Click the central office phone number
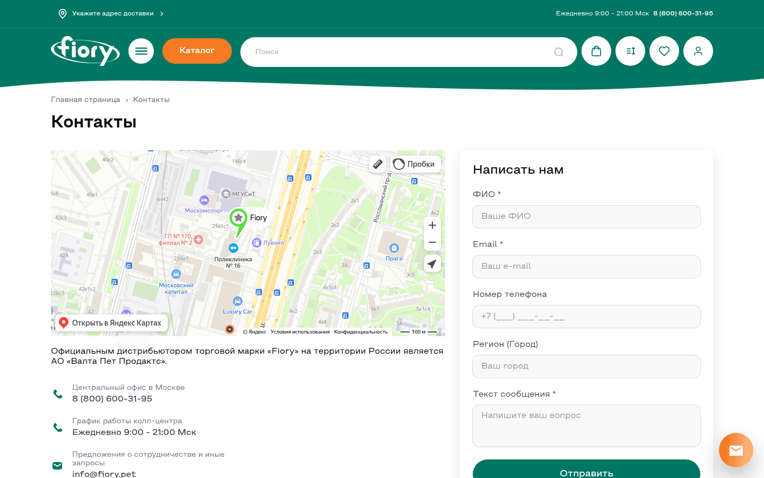This screenshot has width=764, height=478. tap(112, 399)
